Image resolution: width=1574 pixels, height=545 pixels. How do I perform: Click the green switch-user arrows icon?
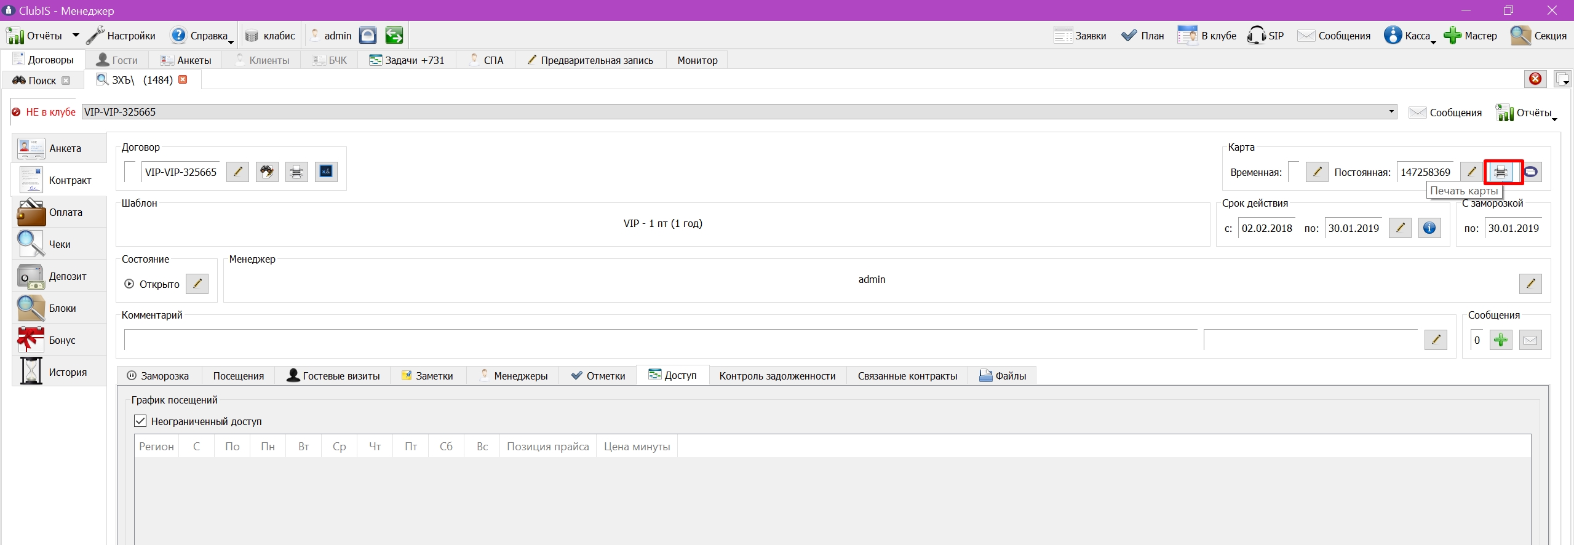click(x=394, y=36)
